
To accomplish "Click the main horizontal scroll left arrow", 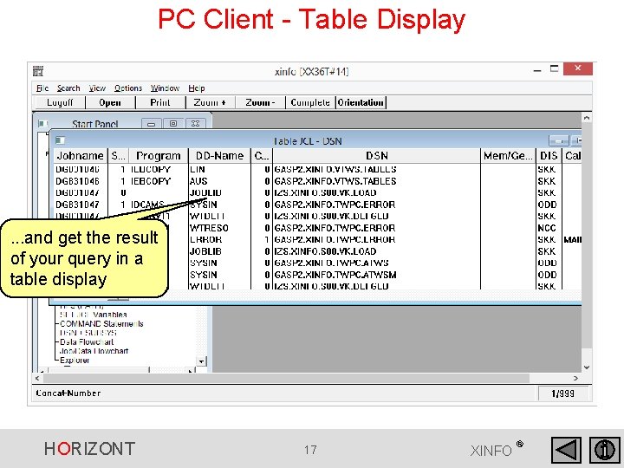I will tap(37, 378).
